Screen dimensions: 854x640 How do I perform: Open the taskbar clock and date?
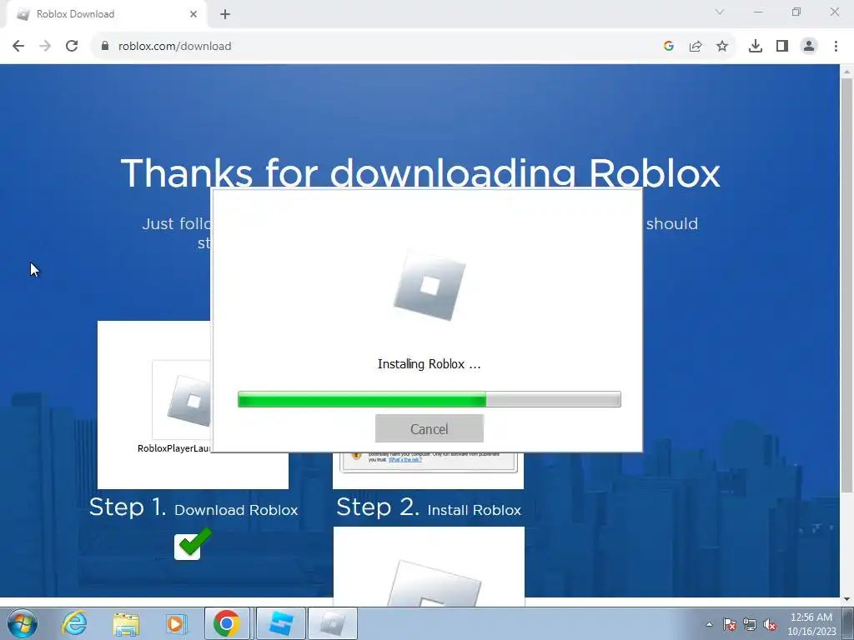(811, 624)
